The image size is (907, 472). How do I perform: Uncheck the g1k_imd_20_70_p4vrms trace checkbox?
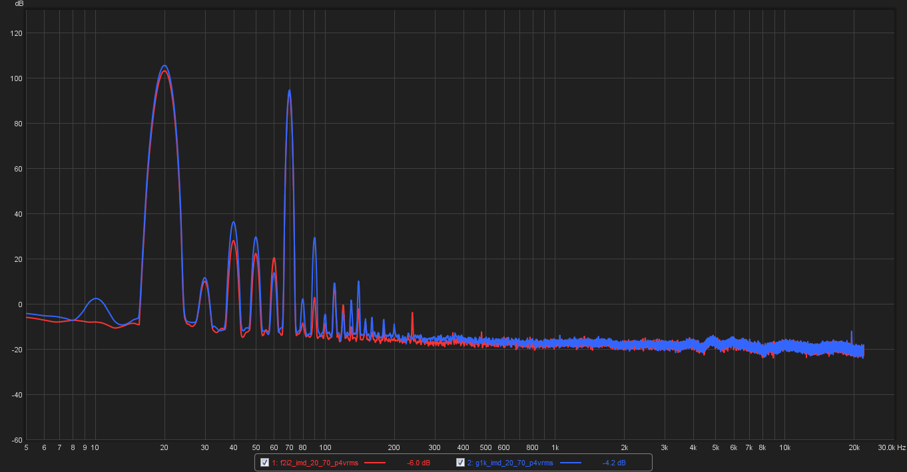[x=460, y=463]
